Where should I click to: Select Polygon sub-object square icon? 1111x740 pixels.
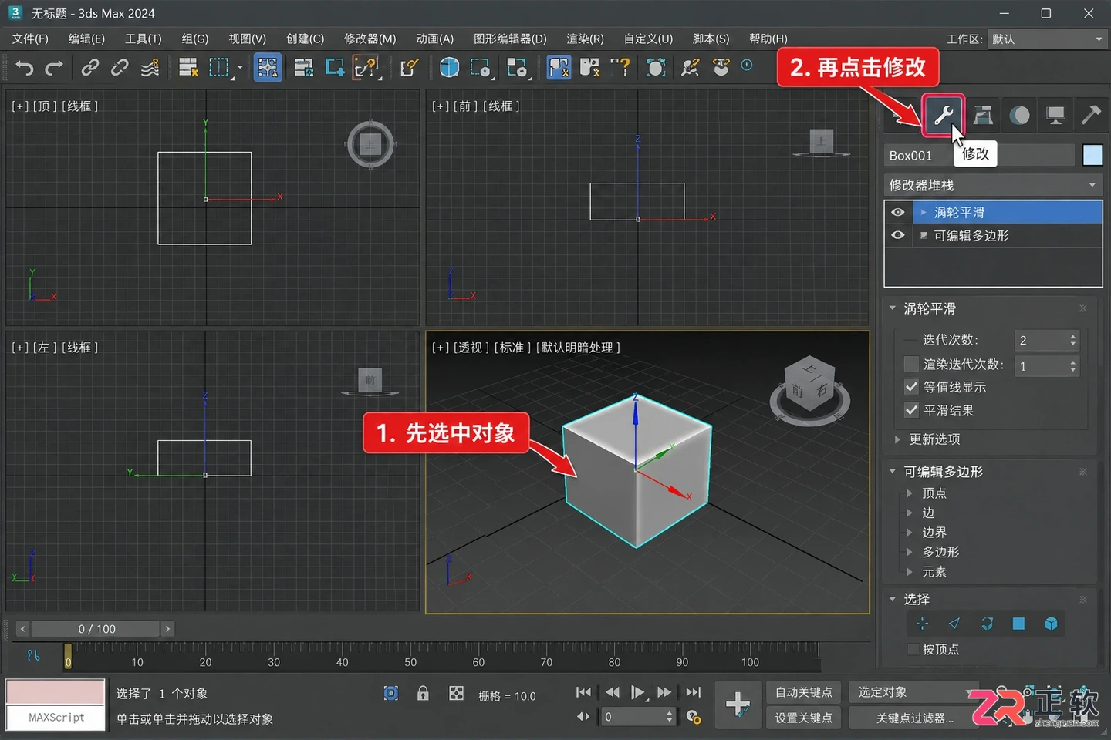click(1018, 624)
